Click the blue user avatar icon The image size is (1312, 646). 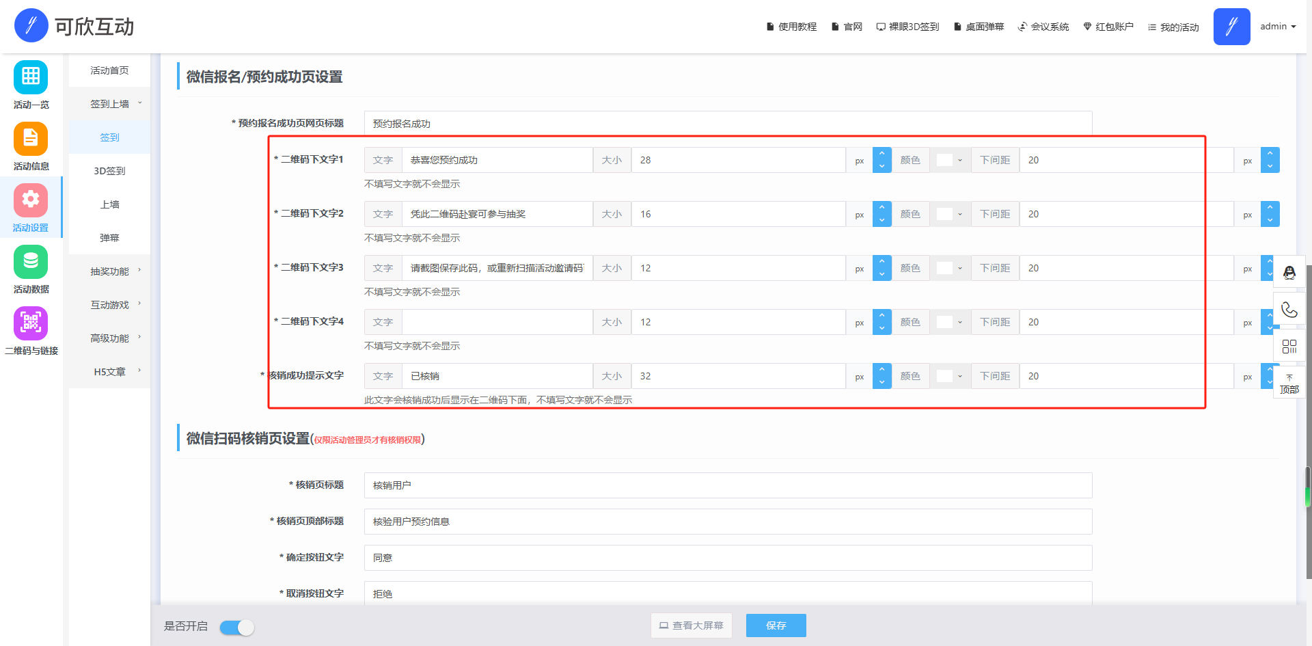click(x=1231, y=27)
